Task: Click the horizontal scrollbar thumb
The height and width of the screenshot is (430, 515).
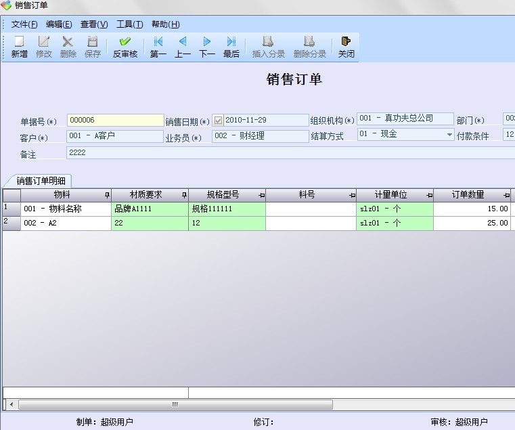Action: [175, 404]
